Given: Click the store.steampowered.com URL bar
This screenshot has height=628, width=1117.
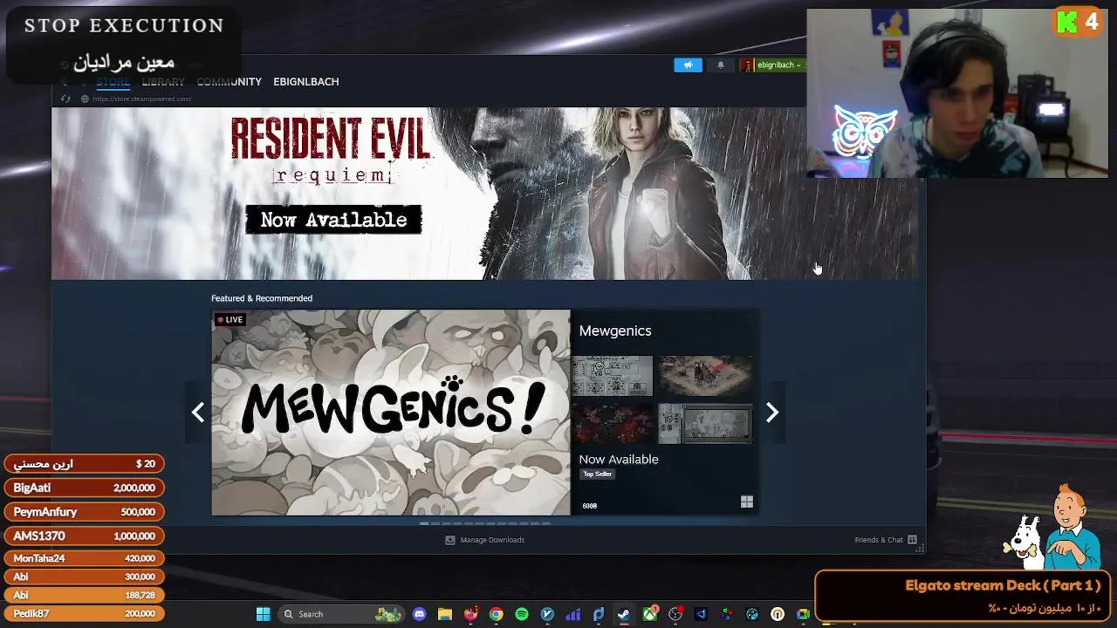Looking at the screenshot, I should [x=141, y=99].
